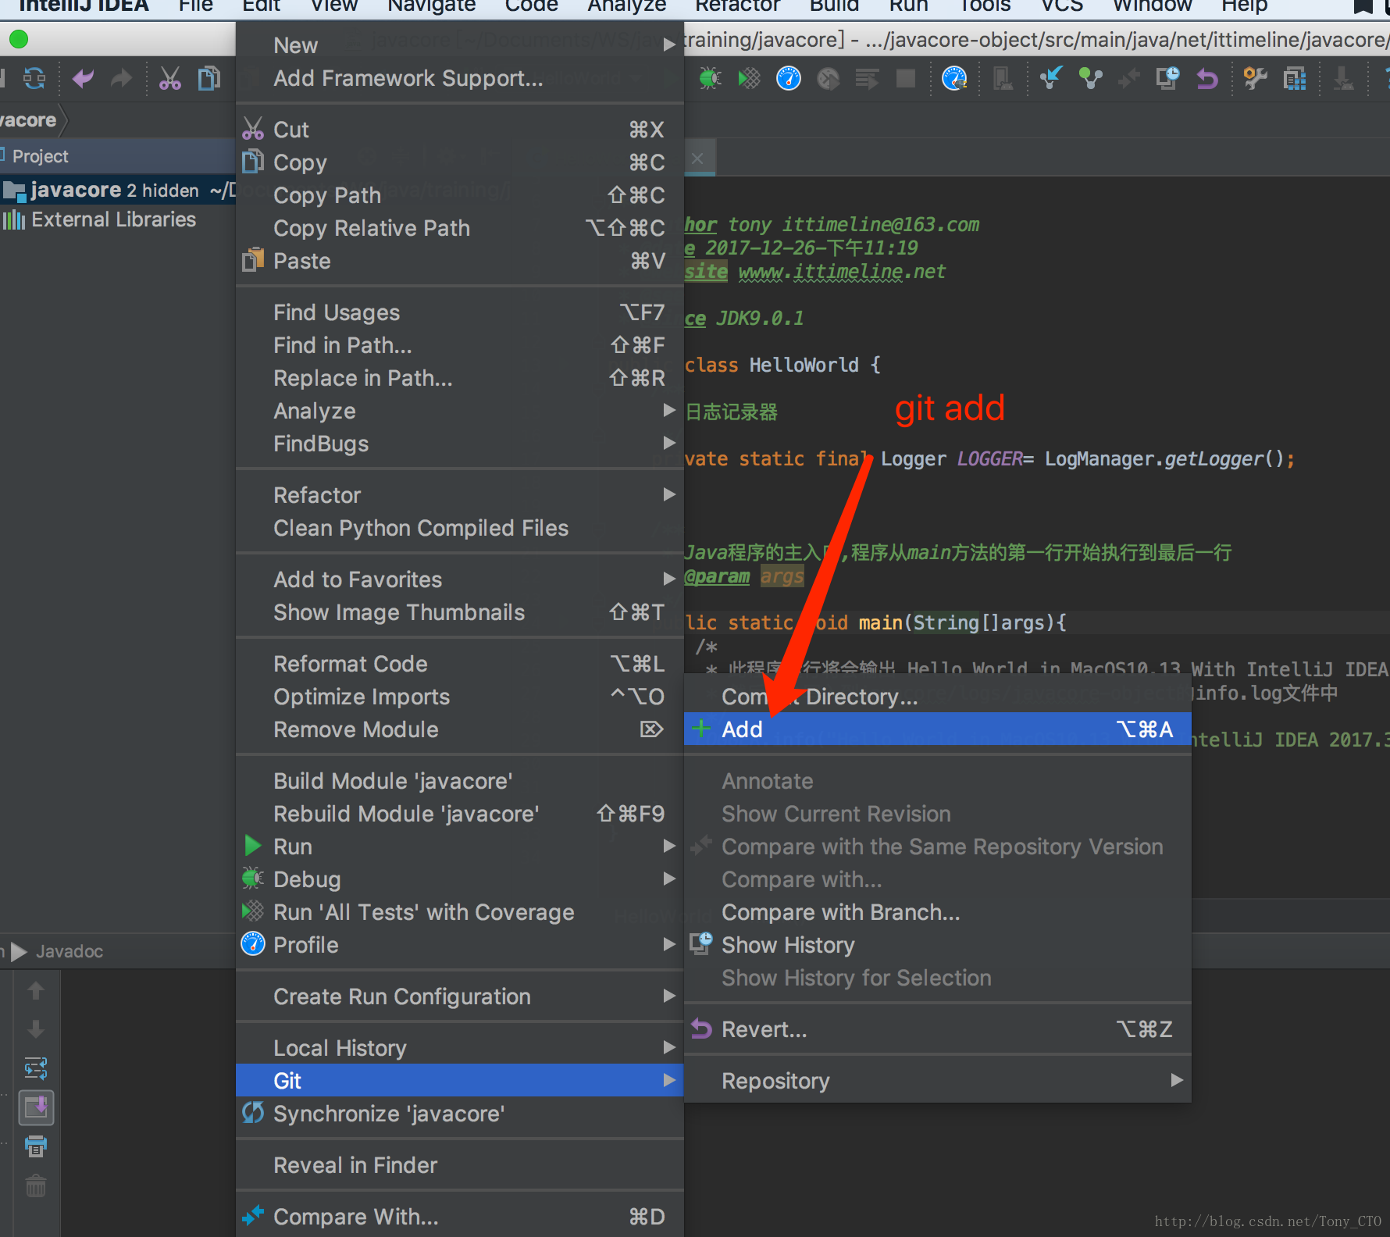The height and width of the screenshot is (1237, 1390).
Task: Click the Cut scissors toolbar icon
Action: (169, 78)
